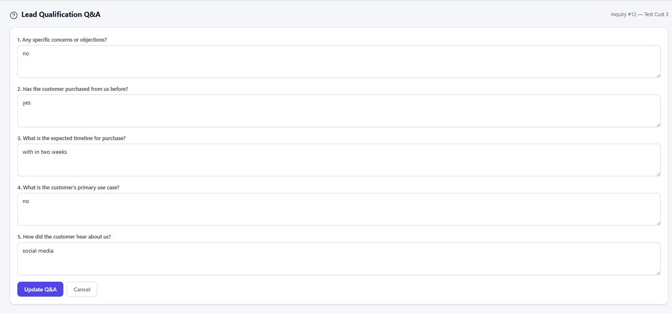Click the 'customer's primary use case' question label
Viewport: 672px width, 314px height.
68,187
